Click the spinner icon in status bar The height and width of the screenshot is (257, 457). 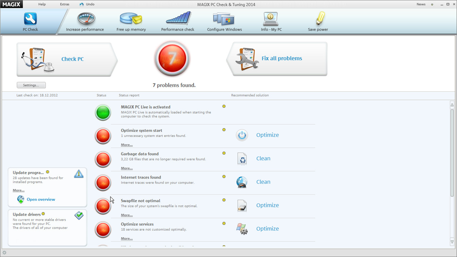coord(4,253)
